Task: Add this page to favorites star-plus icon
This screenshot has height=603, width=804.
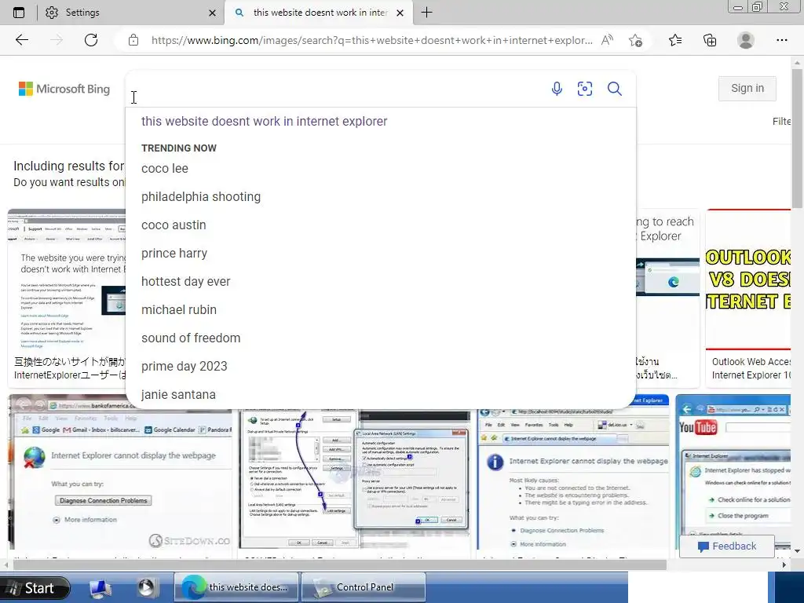Action: coord(635,40)
